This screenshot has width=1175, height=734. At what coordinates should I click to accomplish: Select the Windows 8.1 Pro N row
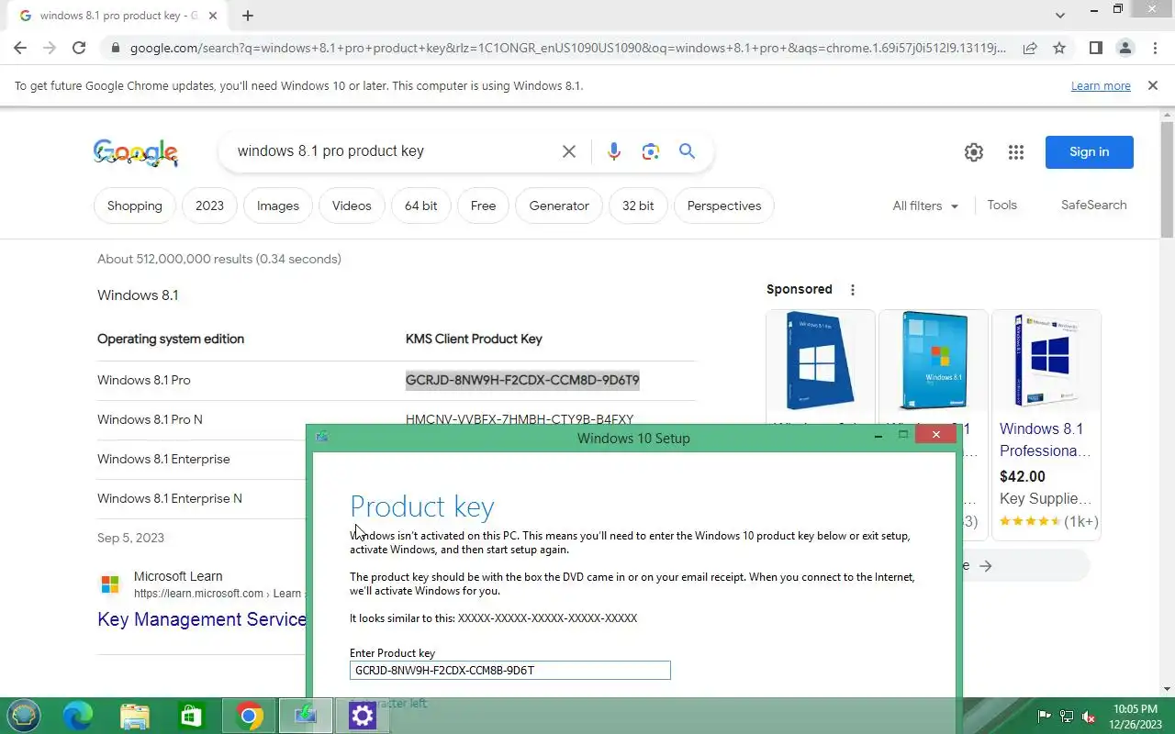[x=397, y=419]
